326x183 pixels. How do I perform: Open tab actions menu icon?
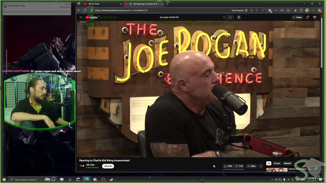pyautogui.click(x=79, y=4)
